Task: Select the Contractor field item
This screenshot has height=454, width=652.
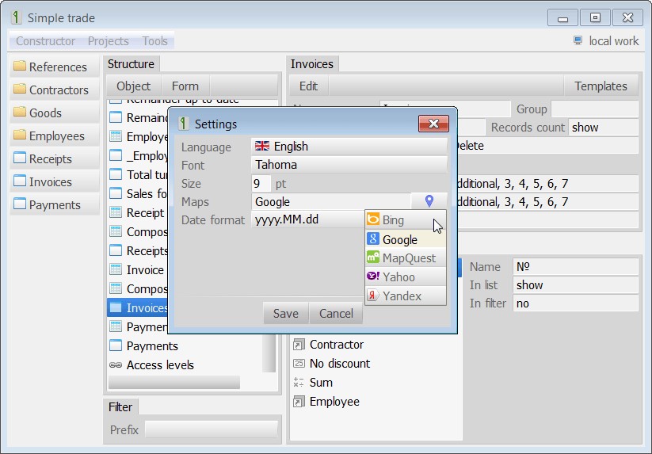Action: (x=336, y=345)
